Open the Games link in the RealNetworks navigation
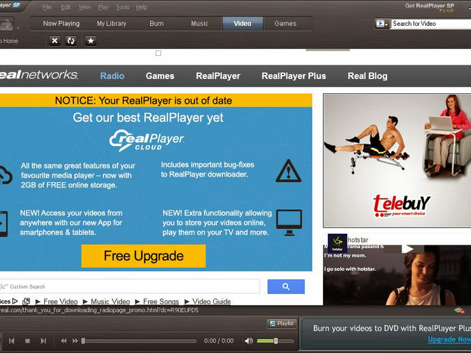471x353 pixels. [160, 76]
